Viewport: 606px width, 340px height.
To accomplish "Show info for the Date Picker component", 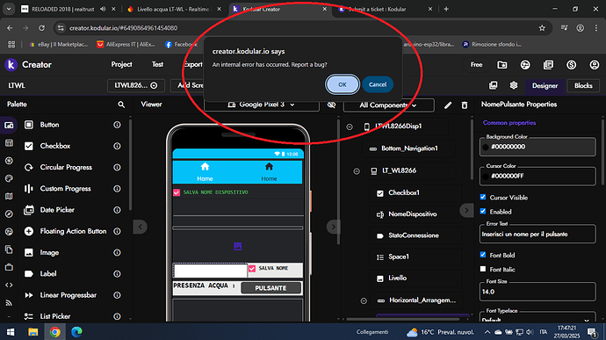I will click(x=117, y=210).
